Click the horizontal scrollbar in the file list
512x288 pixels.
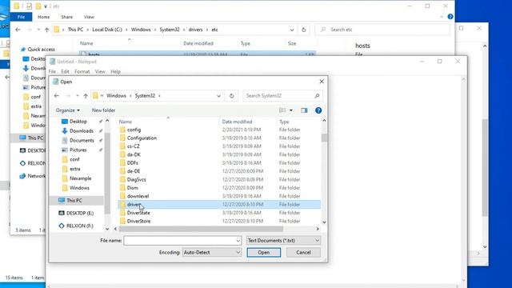tap(201, 229)
